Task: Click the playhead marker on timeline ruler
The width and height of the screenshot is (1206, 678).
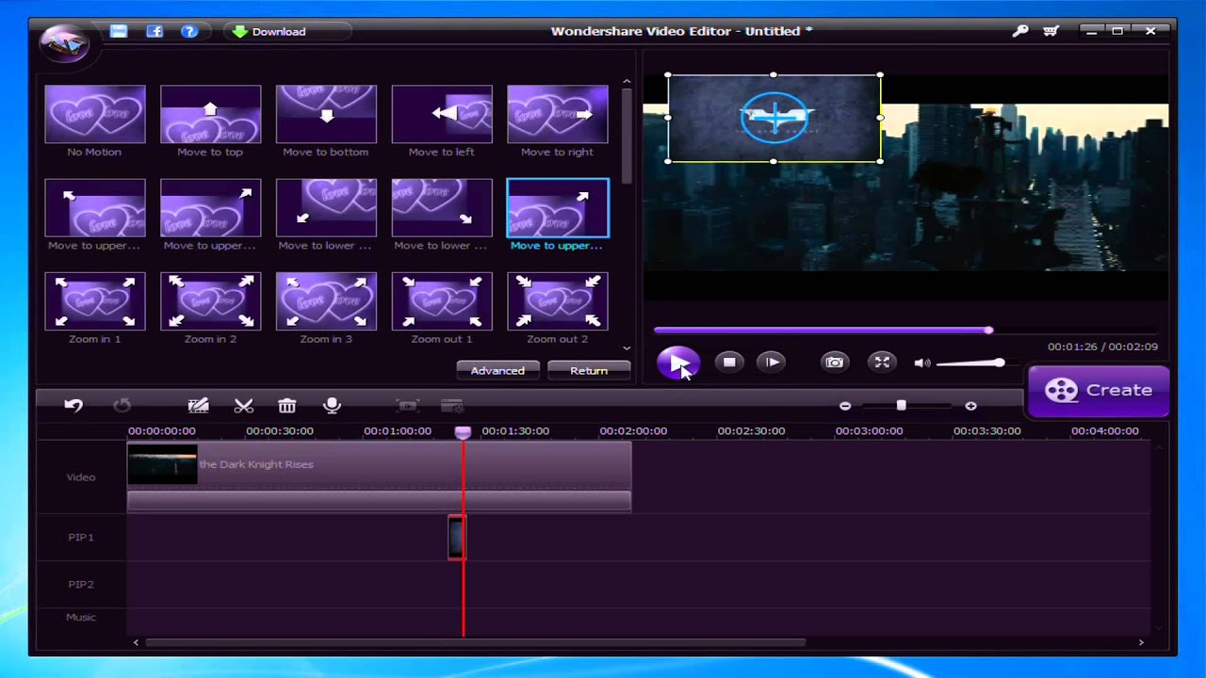Action: click(463, 432)
